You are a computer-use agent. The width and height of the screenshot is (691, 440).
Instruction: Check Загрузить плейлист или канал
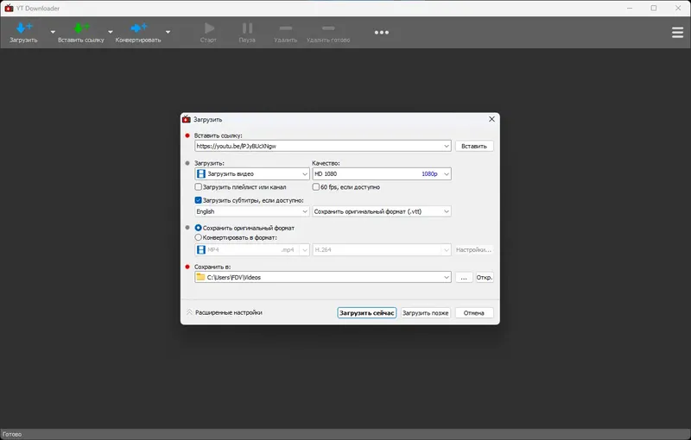[x=199, y=187]
